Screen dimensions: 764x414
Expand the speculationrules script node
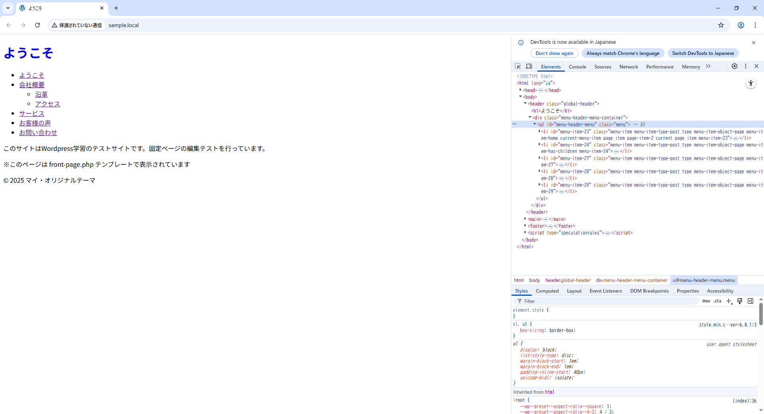point(525,232)
